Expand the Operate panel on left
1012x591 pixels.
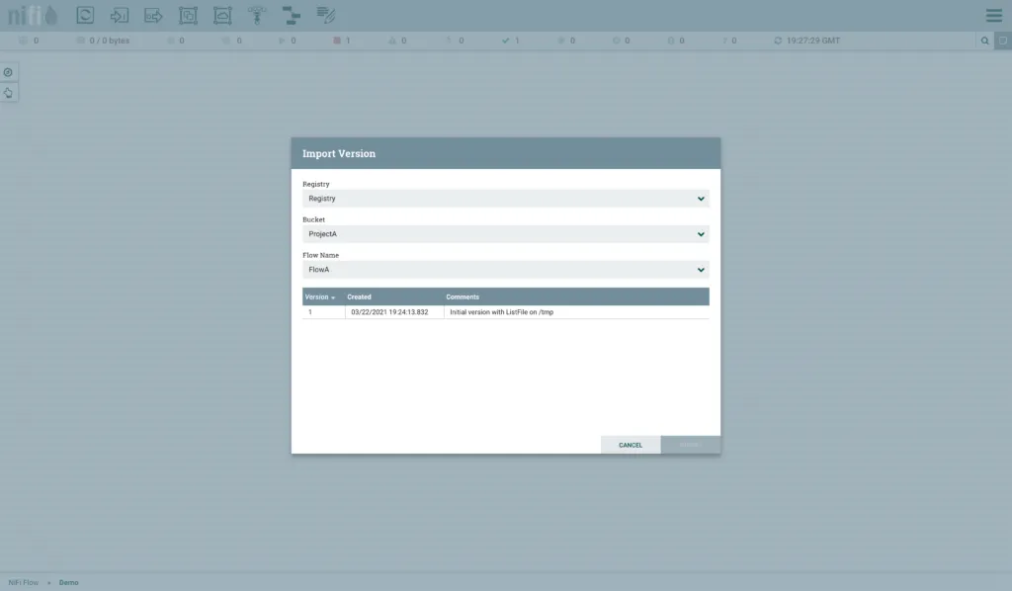coord(8,93)
